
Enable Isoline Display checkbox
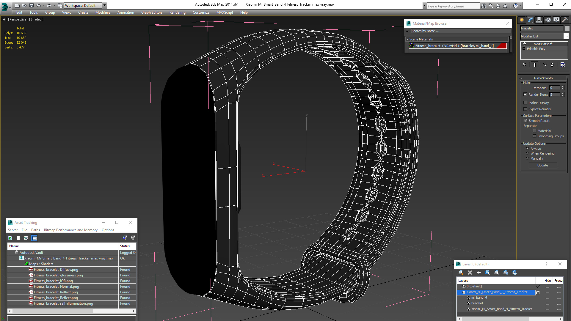(x=525, y=103)
